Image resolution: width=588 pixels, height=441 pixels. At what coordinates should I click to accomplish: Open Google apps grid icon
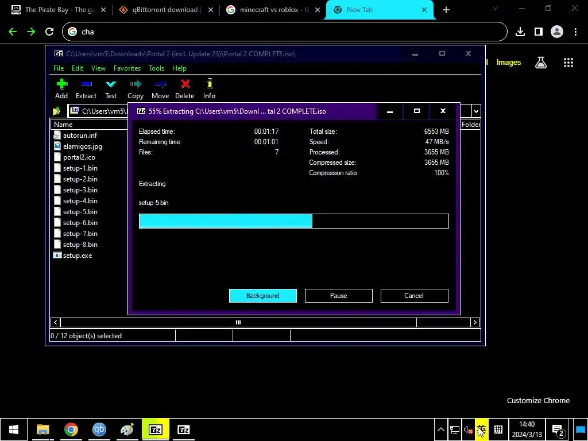(x=568, y=63)
